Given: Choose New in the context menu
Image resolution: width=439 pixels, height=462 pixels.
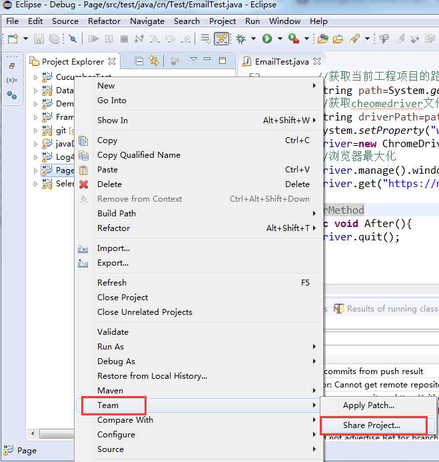Looking at the screenshot, I should point(199,86).
